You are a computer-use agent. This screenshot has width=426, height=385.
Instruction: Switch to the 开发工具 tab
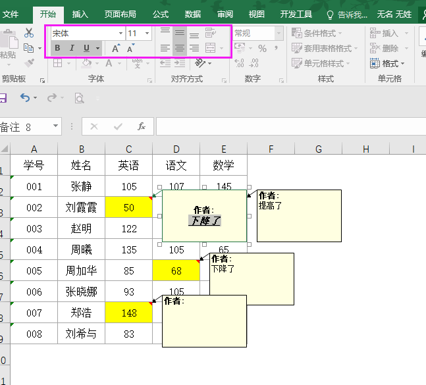tap(296, 14)
